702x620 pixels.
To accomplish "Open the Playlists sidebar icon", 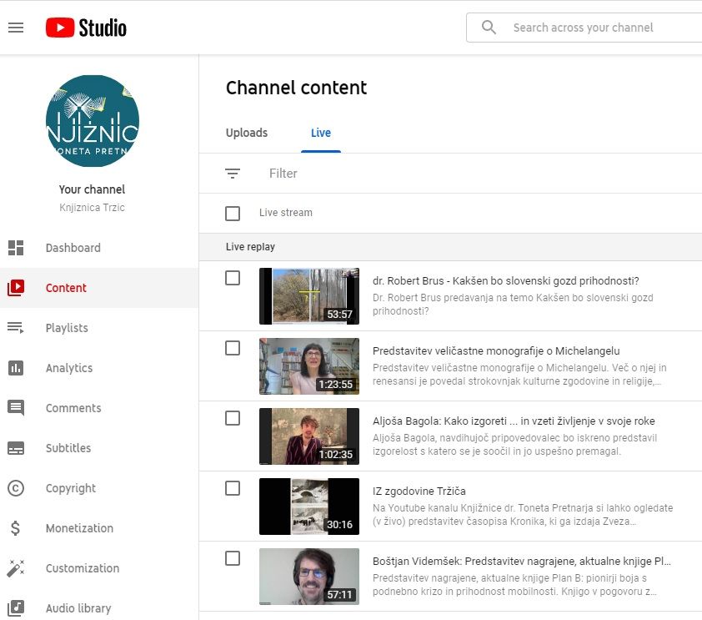I will tap(16, 328).
